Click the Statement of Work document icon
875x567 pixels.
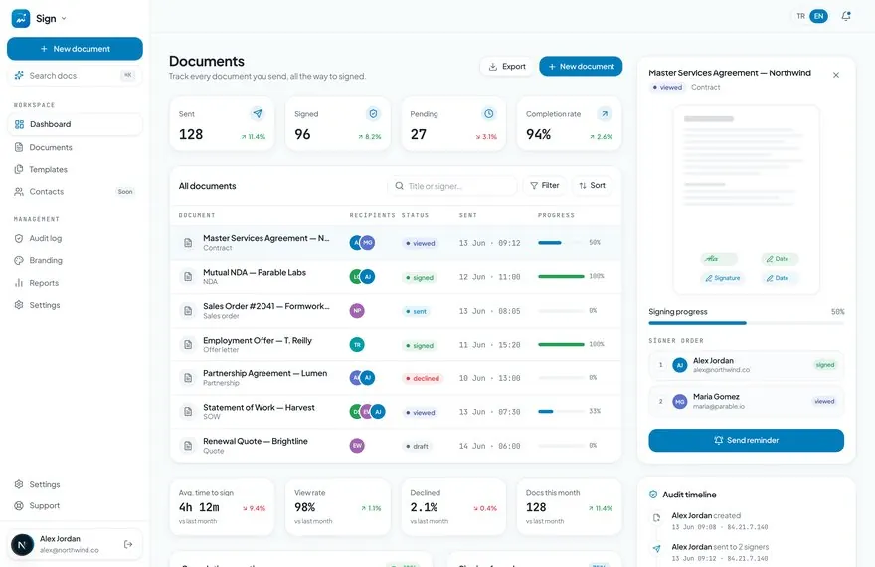[188, 411]
